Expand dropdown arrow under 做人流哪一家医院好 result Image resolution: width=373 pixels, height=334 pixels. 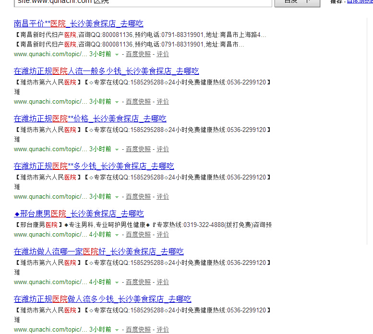tap(117, 283)
